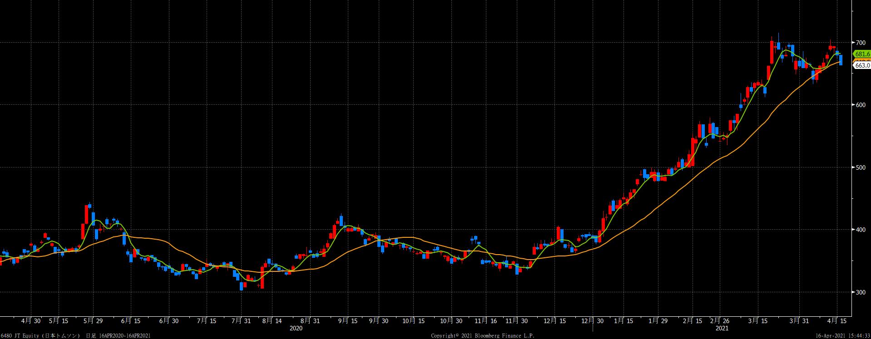Click the 300 price axis label
This screenshot has height=339, width=871.
tap(860, 292)
